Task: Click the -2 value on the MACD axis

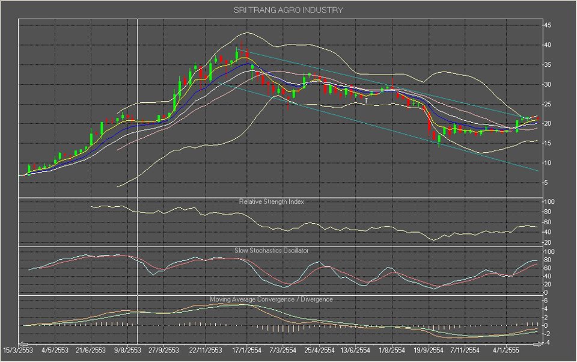Action: [x=547, y=334]
